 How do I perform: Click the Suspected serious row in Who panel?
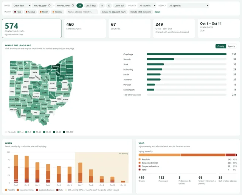click(188, 167)
